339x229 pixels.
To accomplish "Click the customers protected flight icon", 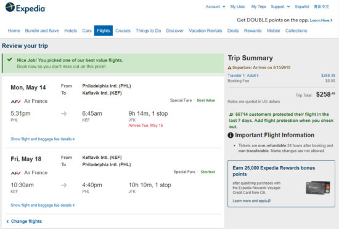I will (231, 114).
